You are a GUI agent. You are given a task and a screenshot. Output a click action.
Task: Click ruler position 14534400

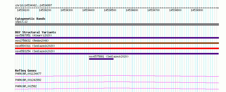[x=89, y=10]
